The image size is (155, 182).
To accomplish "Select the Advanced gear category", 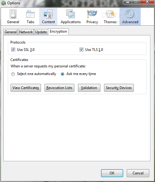I will [130, 16].
